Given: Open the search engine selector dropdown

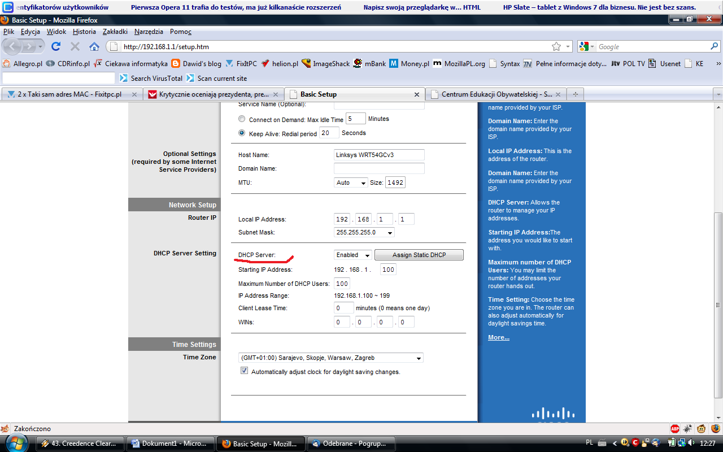Looking at the screenshot, I should (x=587, y=47).
